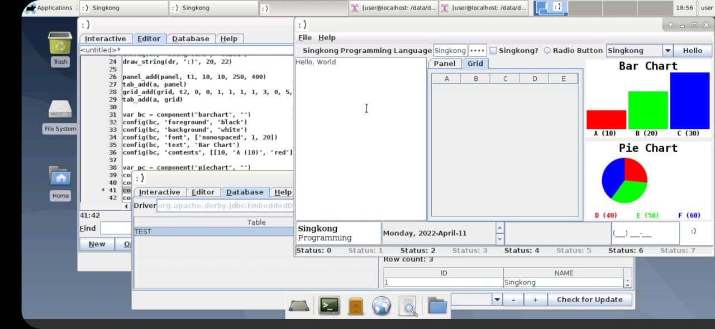Click the Singkong text input field

pos(450,50)
